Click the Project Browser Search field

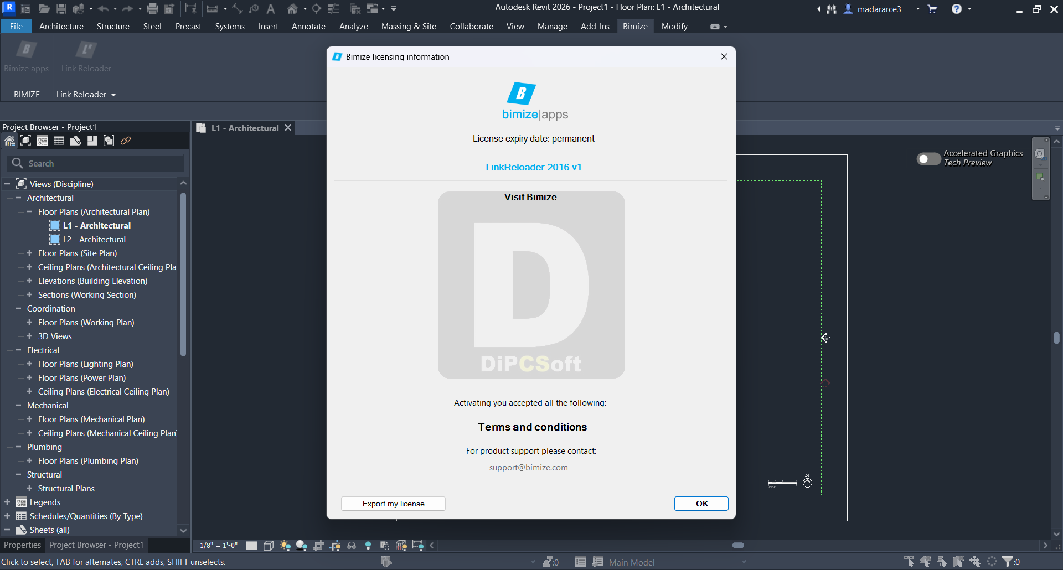click(95, 163)
